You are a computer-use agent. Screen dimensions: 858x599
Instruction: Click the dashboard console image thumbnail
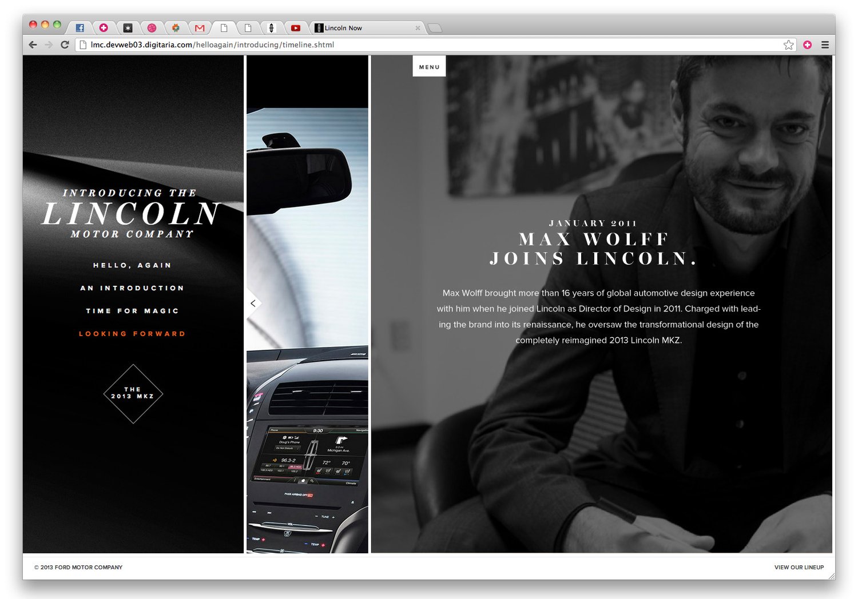[308, 450]
